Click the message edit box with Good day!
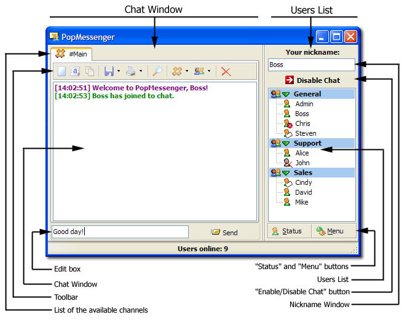Viewport: 407px width, 320px height. (120, 232)
